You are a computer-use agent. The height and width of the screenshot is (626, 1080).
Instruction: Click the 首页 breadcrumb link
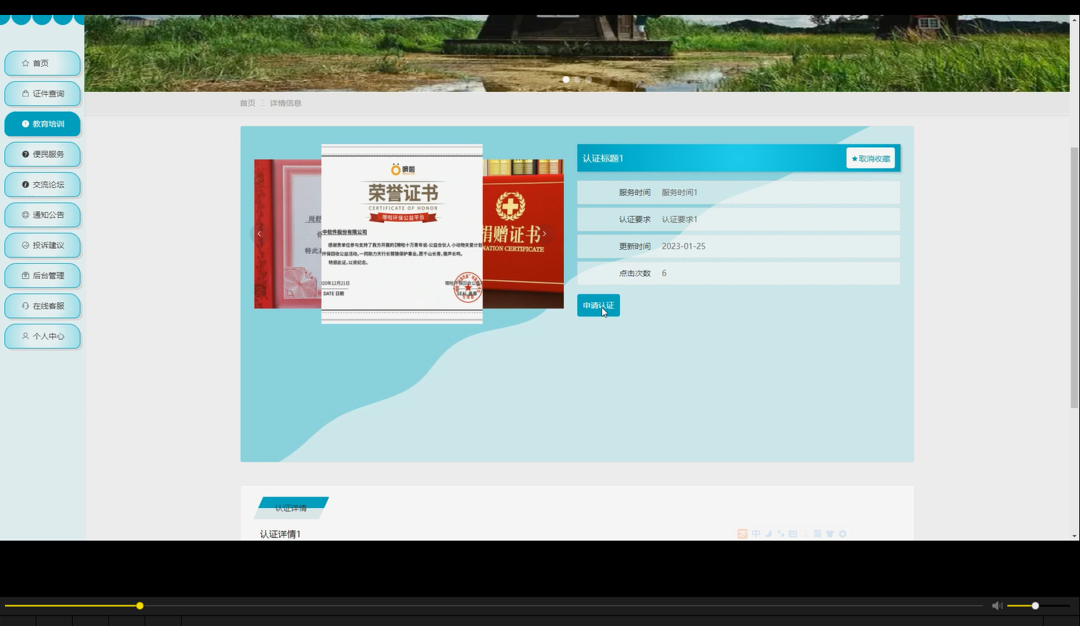click(247, 103)
